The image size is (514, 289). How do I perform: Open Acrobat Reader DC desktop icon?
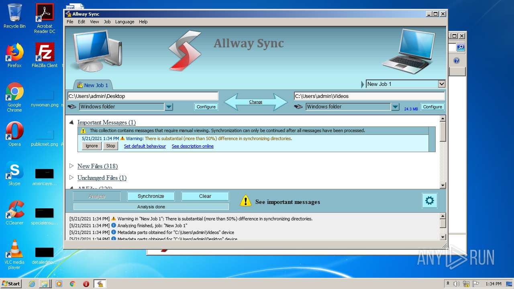(x=45, y=18)
